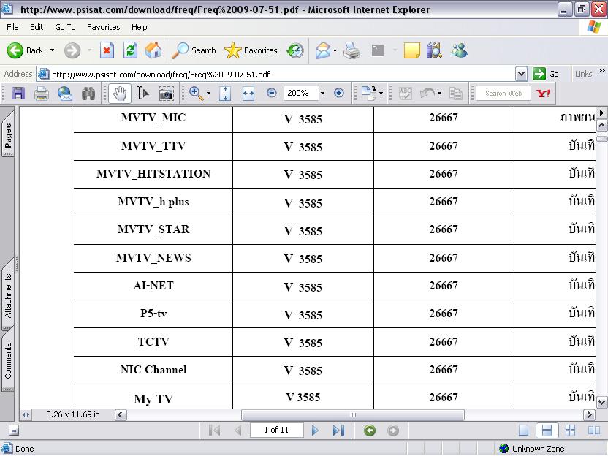The height and width of the screenshot is (456, 608).
Task: Print the PDF using Acrobat printer icon
Action: pos(42,94)
